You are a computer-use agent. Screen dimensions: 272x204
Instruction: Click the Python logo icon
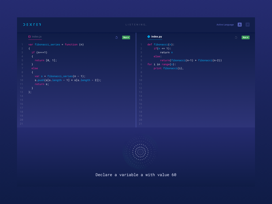pyautogui.click(x=149, y=37)
